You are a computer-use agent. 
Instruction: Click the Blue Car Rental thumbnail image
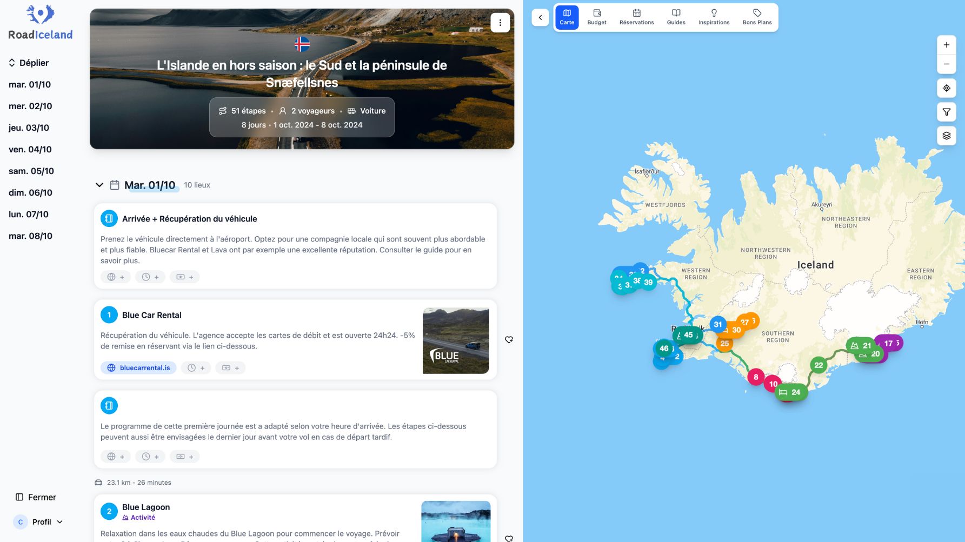pos(456,341)
